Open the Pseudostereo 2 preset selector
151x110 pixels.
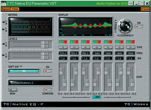[31, 83]
